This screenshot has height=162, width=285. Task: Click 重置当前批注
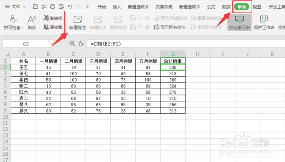click(206, 18)
